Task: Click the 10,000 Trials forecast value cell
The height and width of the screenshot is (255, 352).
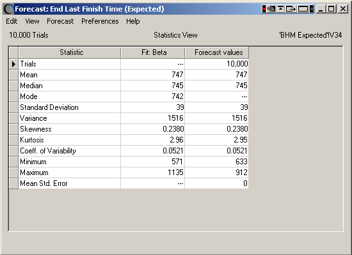Action: (x=216, y=64)
